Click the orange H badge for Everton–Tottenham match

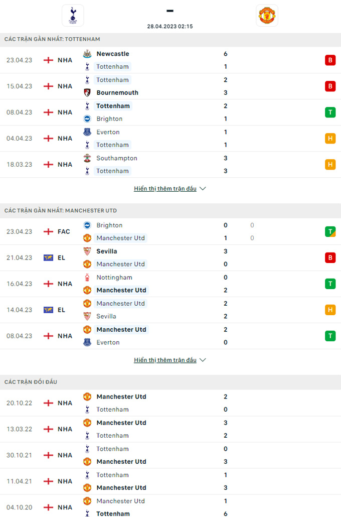click(330, 139)
